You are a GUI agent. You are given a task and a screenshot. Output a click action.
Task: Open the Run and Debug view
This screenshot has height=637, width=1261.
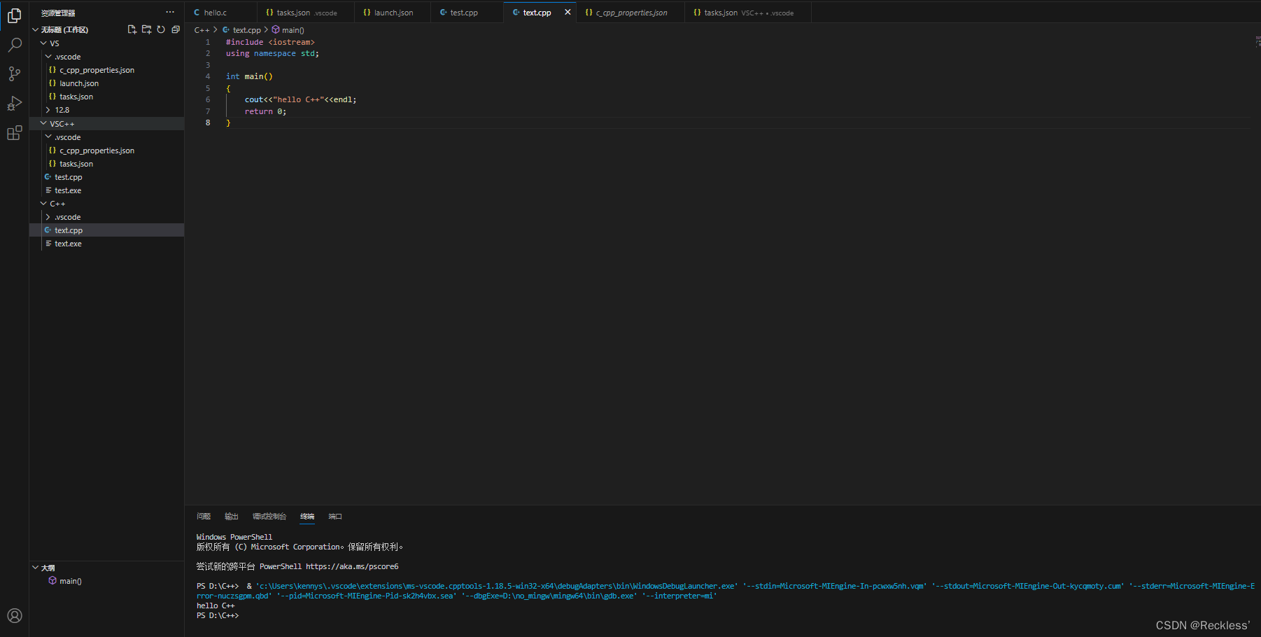pos(15,103)
